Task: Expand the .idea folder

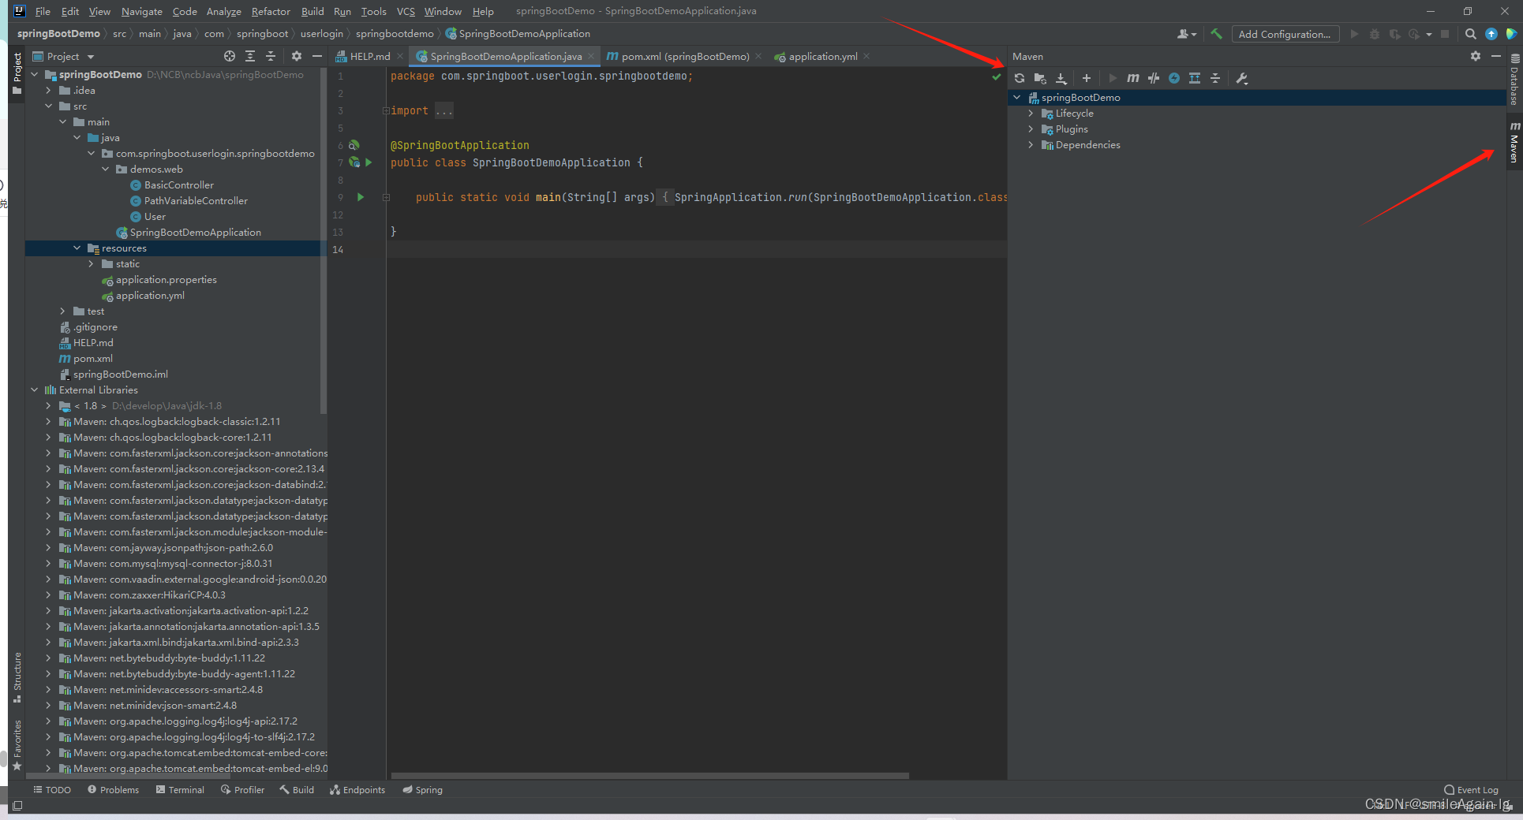Action: pos(49,91)
